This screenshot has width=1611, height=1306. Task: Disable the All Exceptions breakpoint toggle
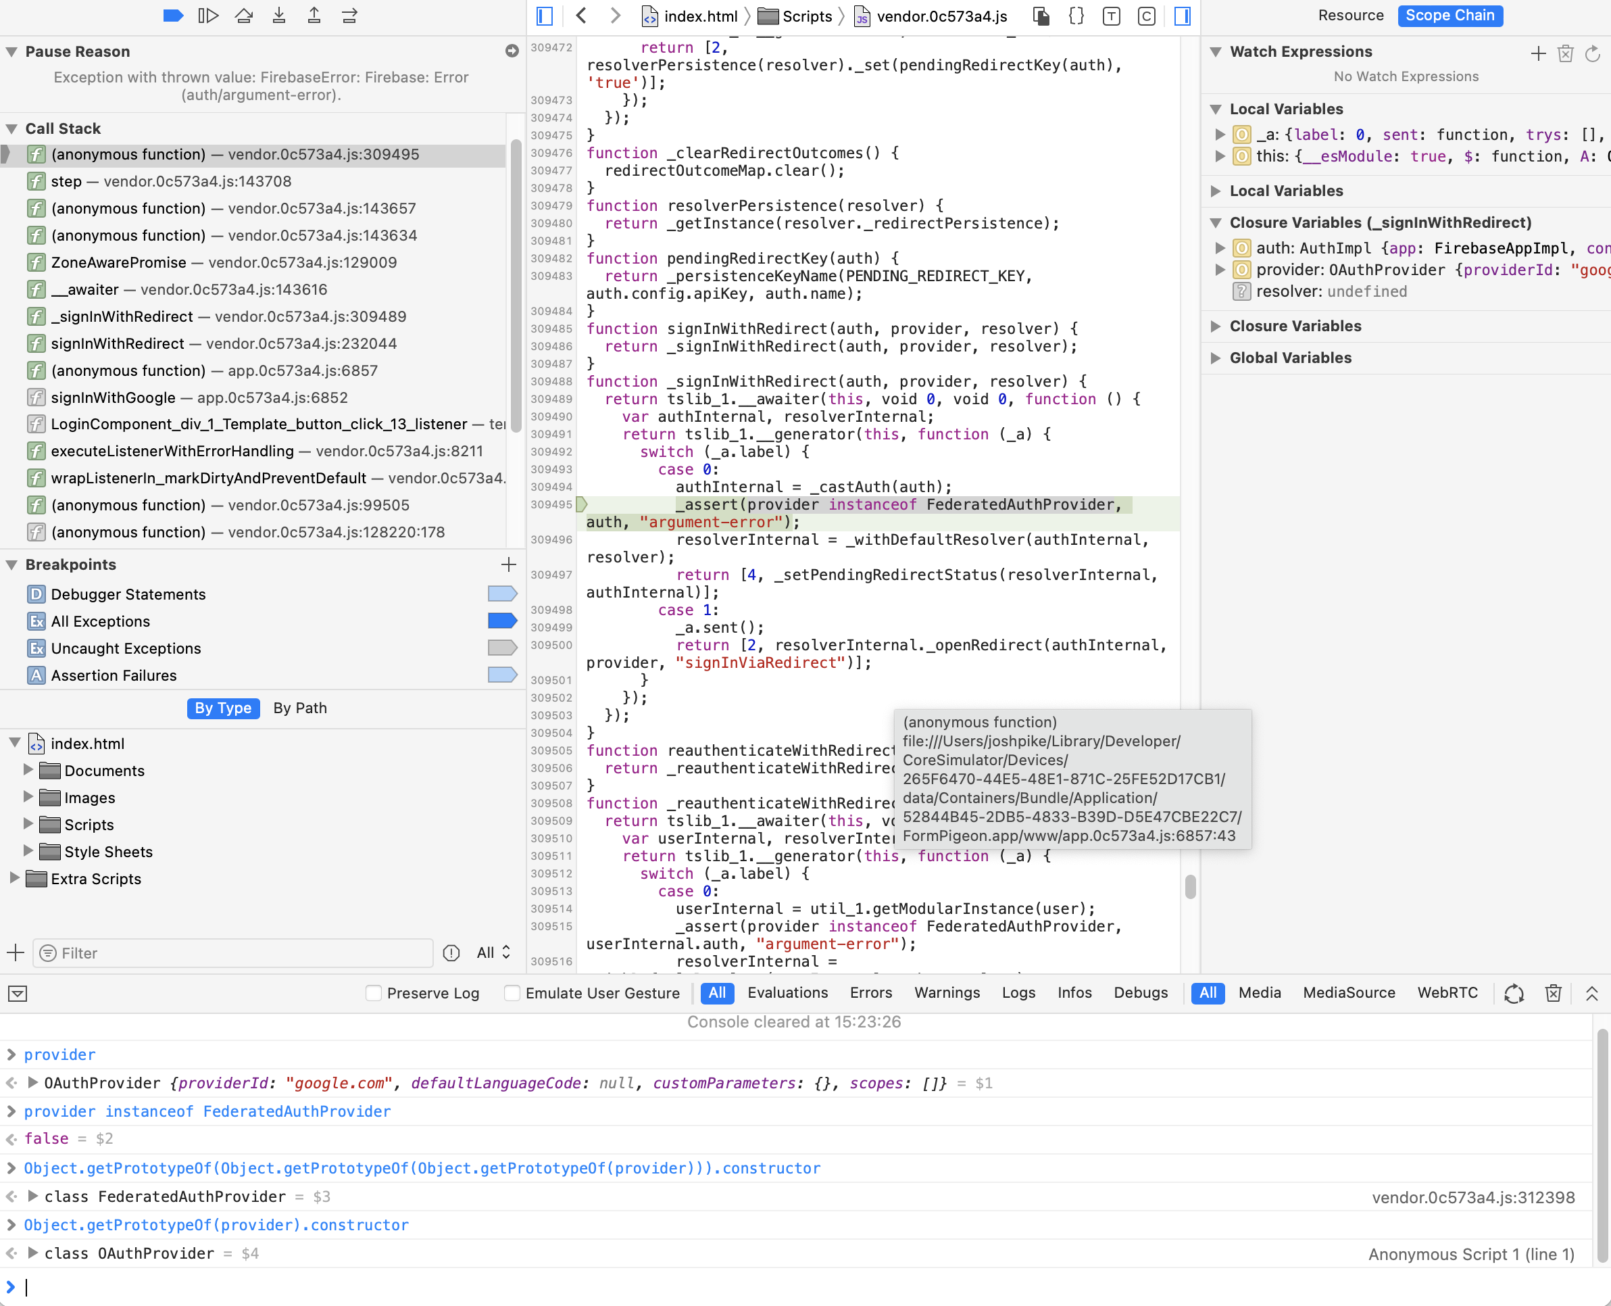pos(502,621)
